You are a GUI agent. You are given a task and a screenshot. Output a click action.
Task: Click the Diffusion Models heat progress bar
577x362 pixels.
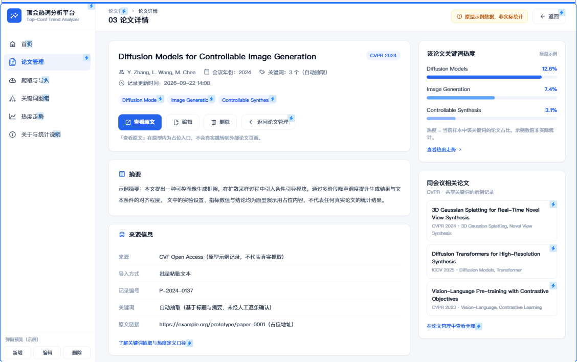tap(492, 77)
